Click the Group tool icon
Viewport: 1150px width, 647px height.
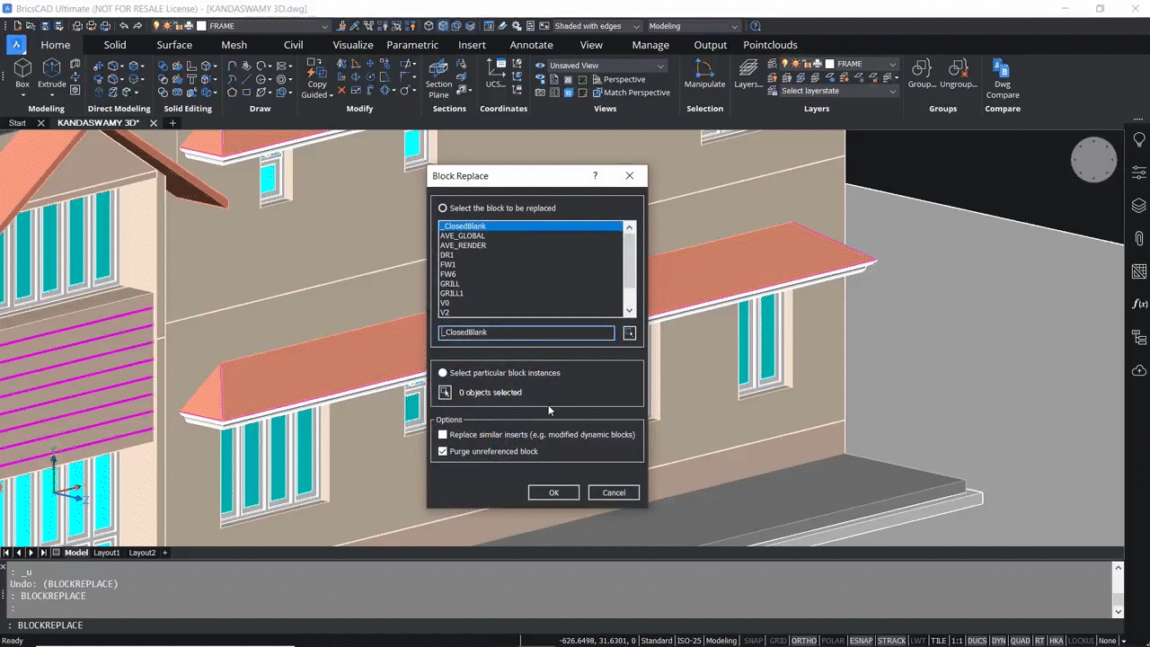coord(922,74)
